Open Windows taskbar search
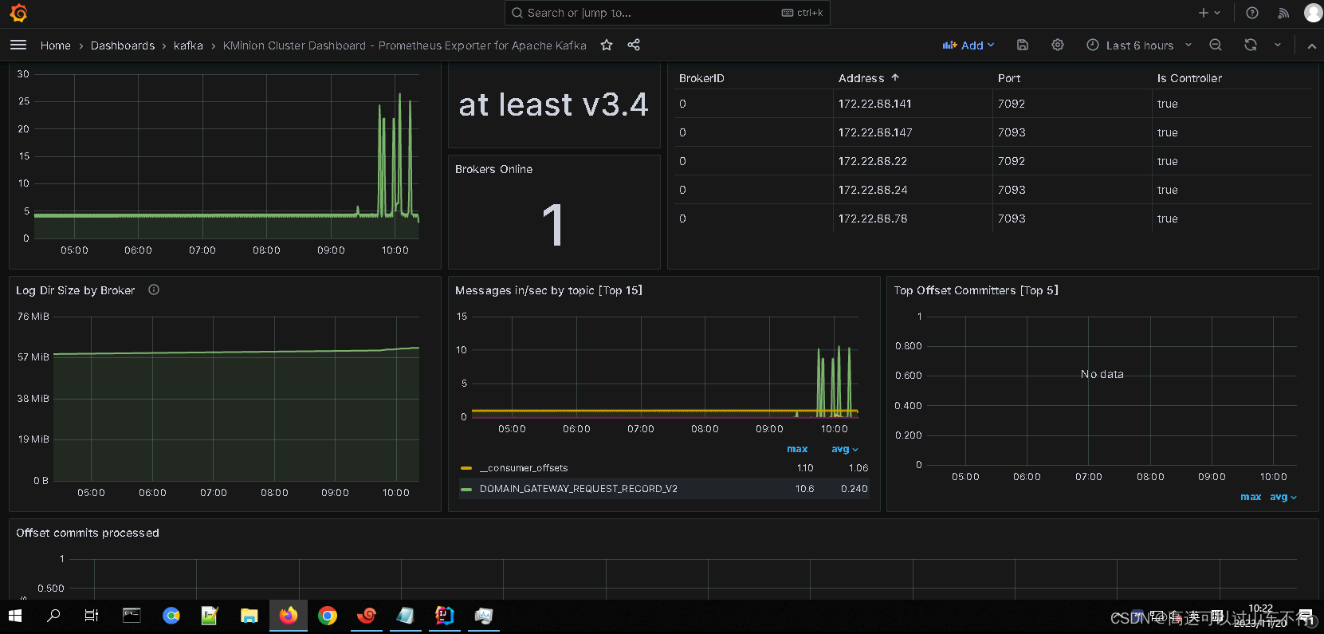This screenshot has height=634, width=1324. click(x=53, y=616)
